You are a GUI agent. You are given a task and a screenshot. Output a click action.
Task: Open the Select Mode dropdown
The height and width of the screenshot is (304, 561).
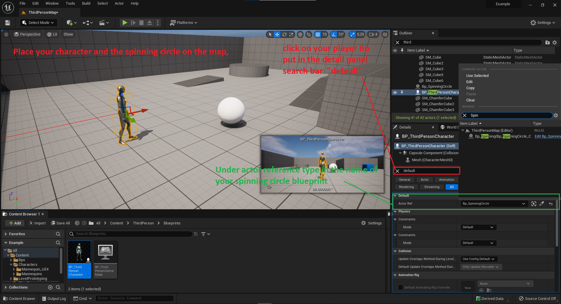[x=39, y=23]
